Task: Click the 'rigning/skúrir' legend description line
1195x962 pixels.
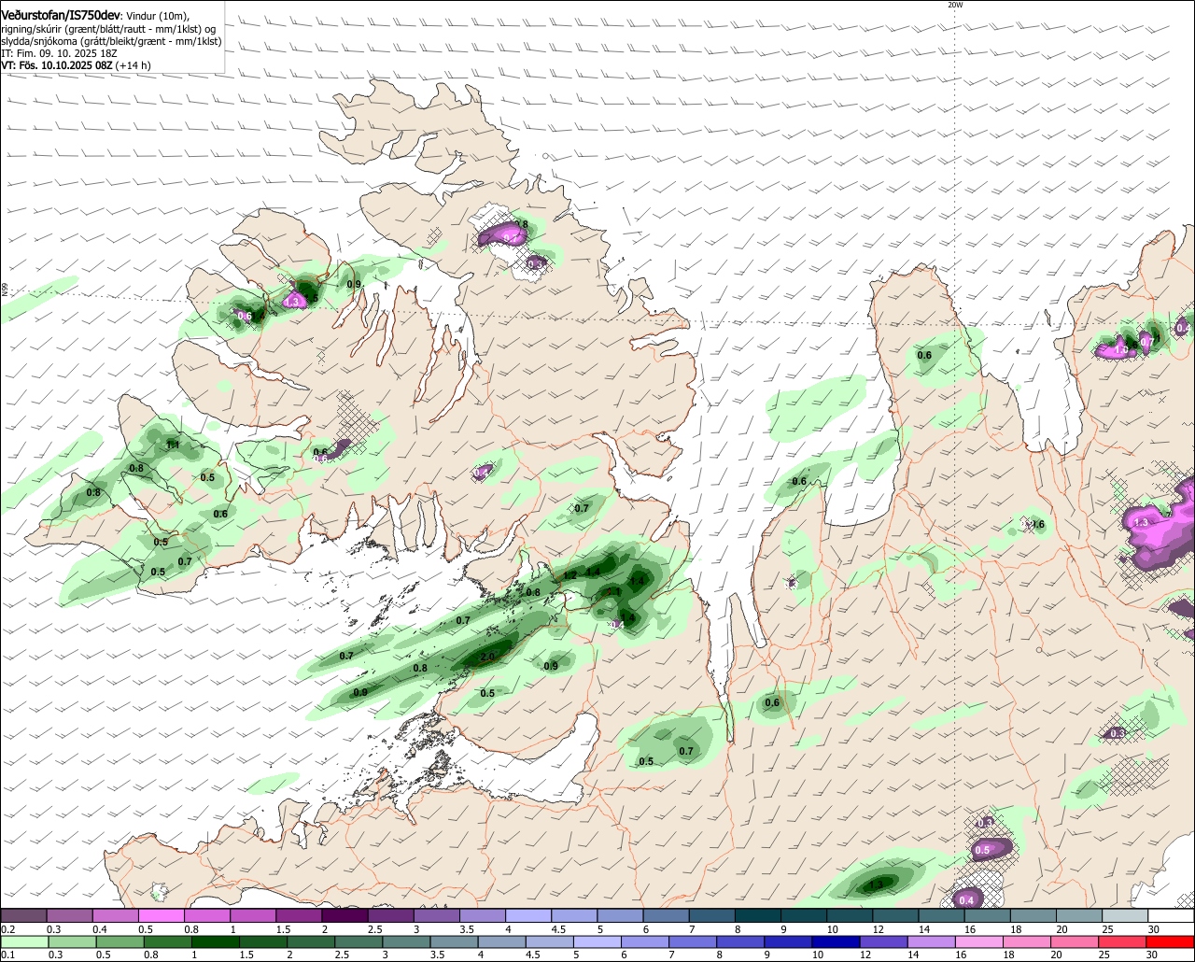Action: (107, 29)
